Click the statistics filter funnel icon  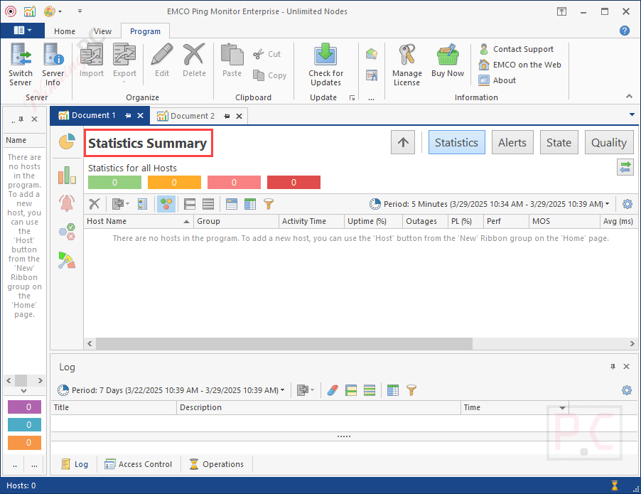tap(269, 204)
